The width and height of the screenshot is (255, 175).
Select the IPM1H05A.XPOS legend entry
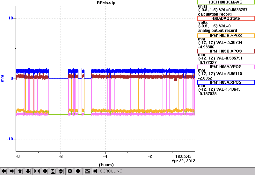point(226,82)
